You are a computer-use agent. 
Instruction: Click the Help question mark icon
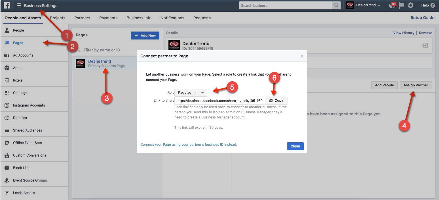pyautogui.click(x=432, y=5)
